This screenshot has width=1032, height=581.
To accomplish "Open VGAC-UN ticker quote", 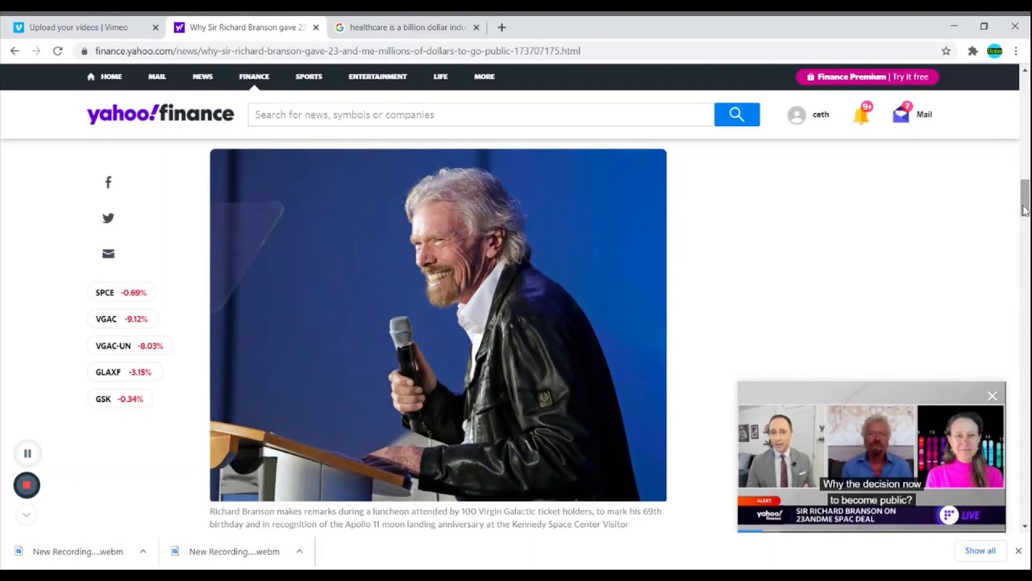I will [x=129, y=346].
